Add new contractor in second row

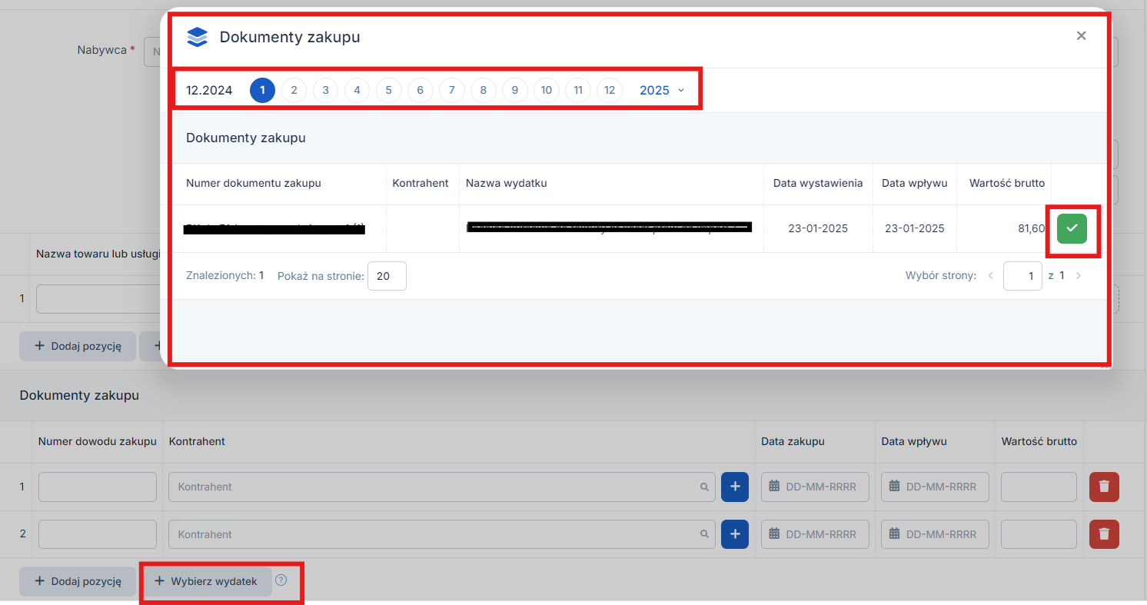coord(734,534)
